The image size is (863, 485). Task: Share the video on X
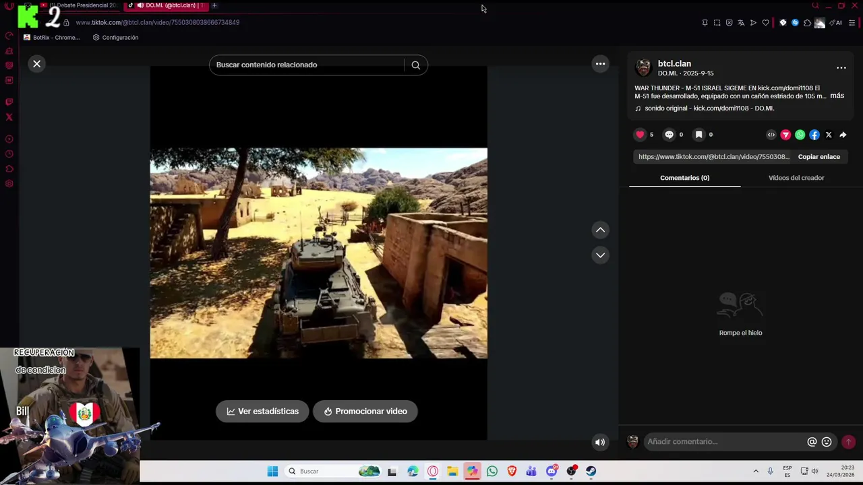tap(829, 135)
